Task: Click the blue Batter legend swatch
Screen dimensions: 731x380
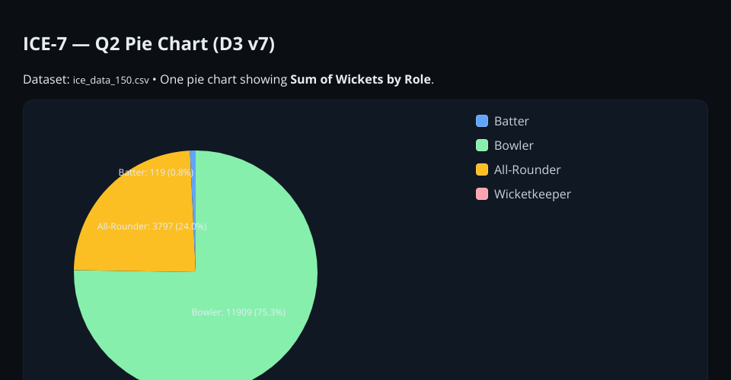Action: tap(481, 121)
